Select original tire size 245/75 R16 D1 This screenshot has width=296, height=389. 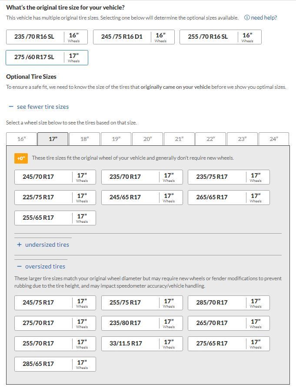click(133, 37)
